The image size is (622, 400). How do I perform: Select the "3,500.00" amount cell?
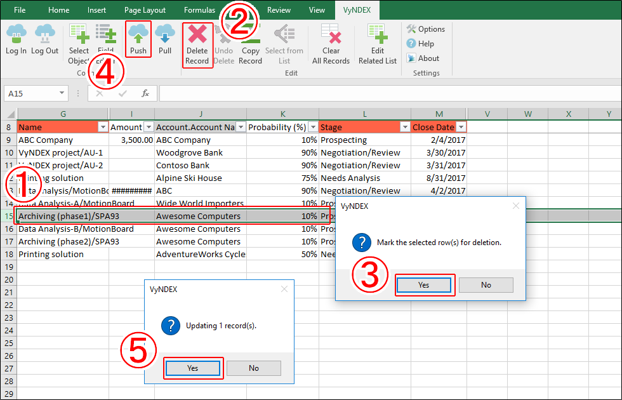tap(132, 140)
